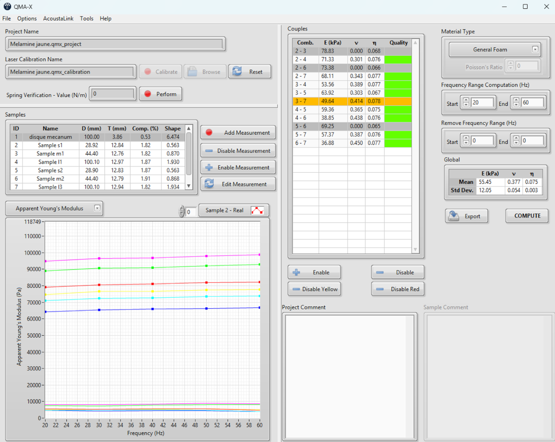555x442 pixels.
Task: Click the Disable Red button label
Action: [x=405, y=289]
